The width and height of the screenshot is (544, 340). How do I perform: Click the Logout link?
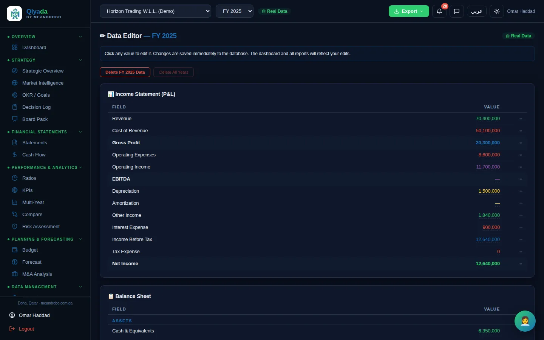point(26,329)
